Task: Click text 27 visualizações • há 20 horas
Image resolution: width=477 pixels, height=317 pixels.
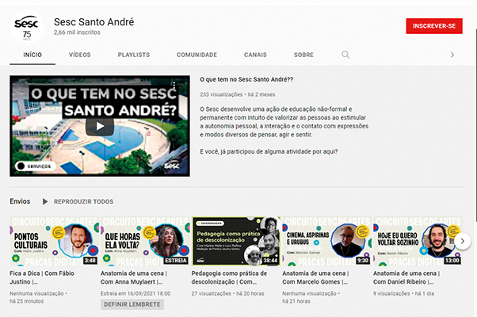Action: pos(228,293)
